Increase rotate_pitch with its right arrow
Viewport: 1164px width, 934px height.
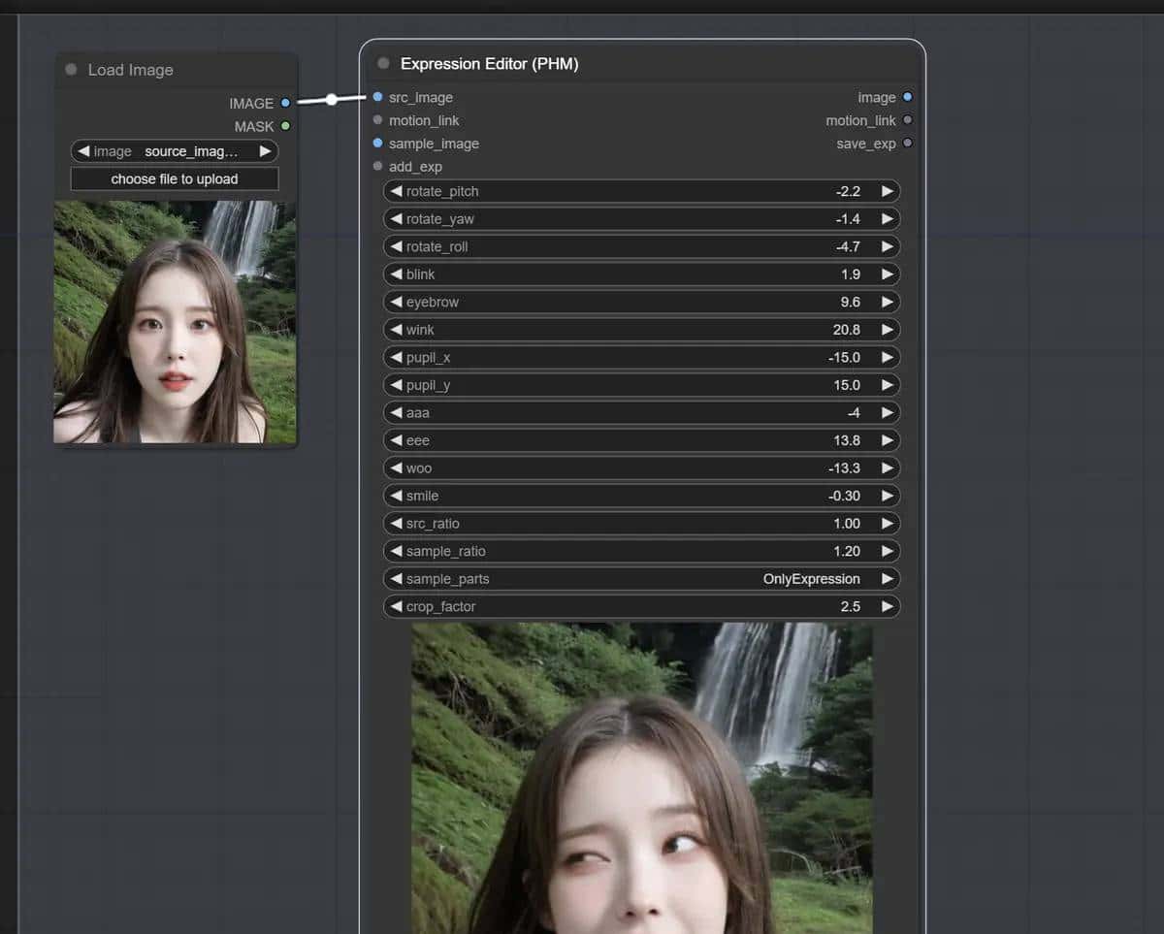click(x=888, y=191)
